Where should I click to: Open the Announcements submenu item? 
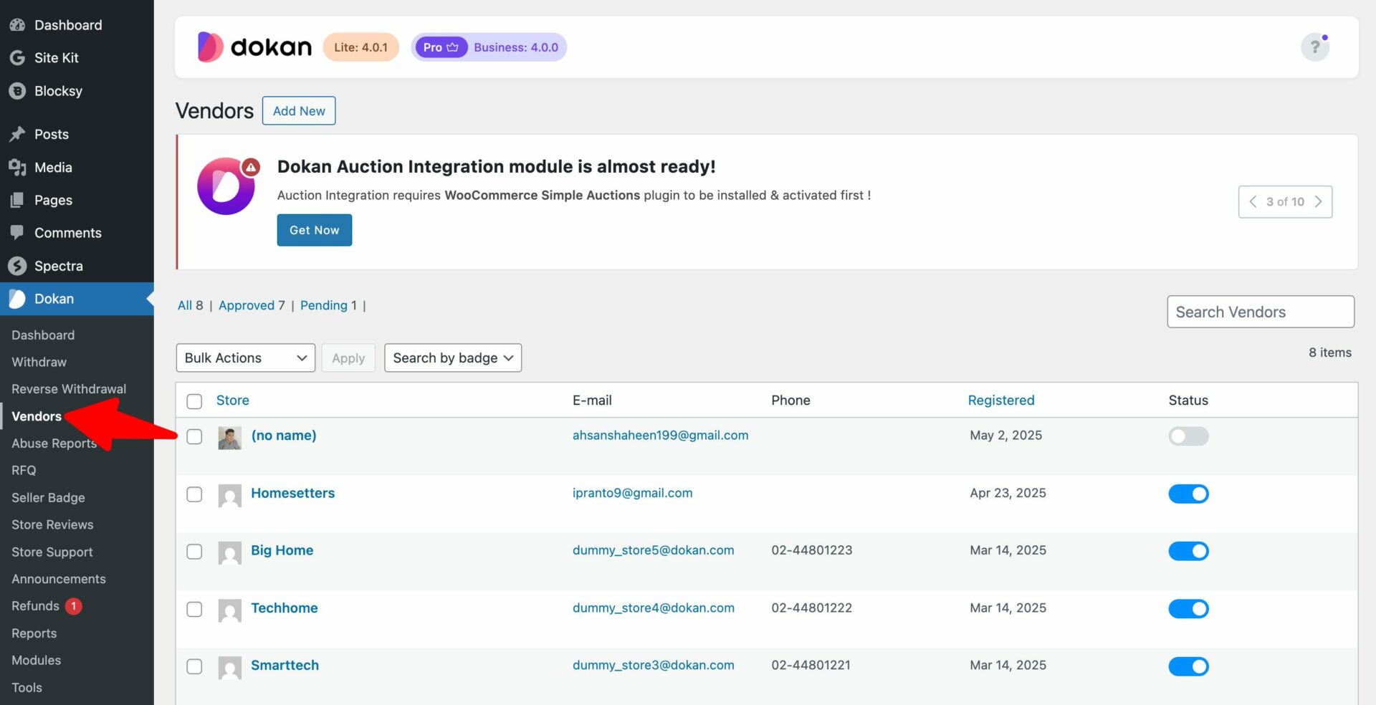[x=59, y=579]
